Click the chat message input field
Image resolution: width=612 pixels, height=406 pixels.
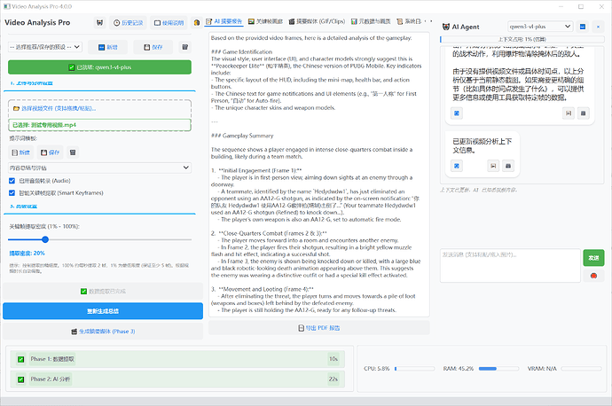pyautogui.click(x=510, y=265)
